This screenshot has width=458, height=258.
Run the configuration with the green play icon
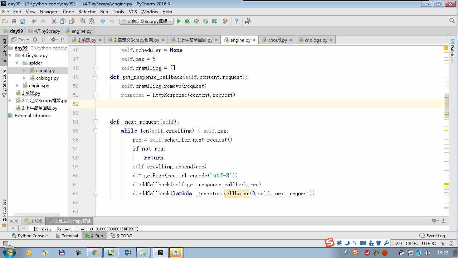pyautogui.click(x=179, y=21)
